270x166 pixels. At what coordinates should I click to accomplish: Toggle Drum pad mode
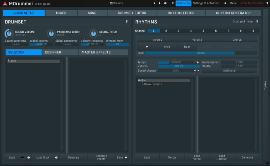(x=243, y=22)
